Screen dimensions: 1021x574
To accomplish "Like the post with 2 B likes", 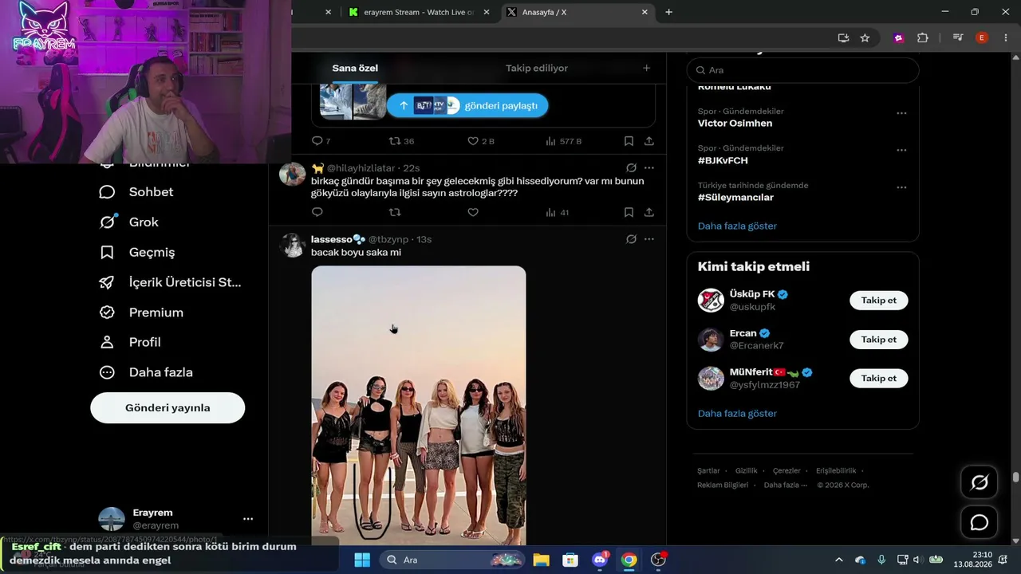I will (481, 141).
